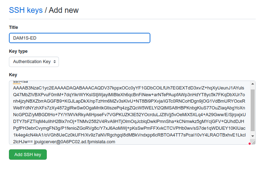
Task: Click the Title field label
Action: coord(14,27)
